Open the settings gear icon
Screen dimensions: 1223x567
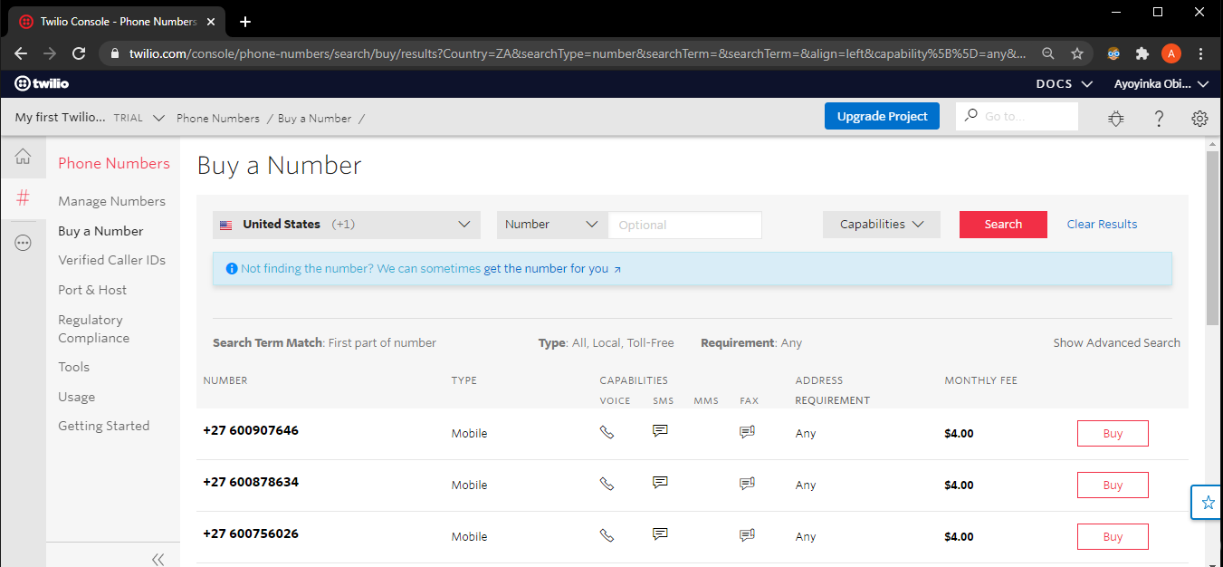tap(1199, 119)
